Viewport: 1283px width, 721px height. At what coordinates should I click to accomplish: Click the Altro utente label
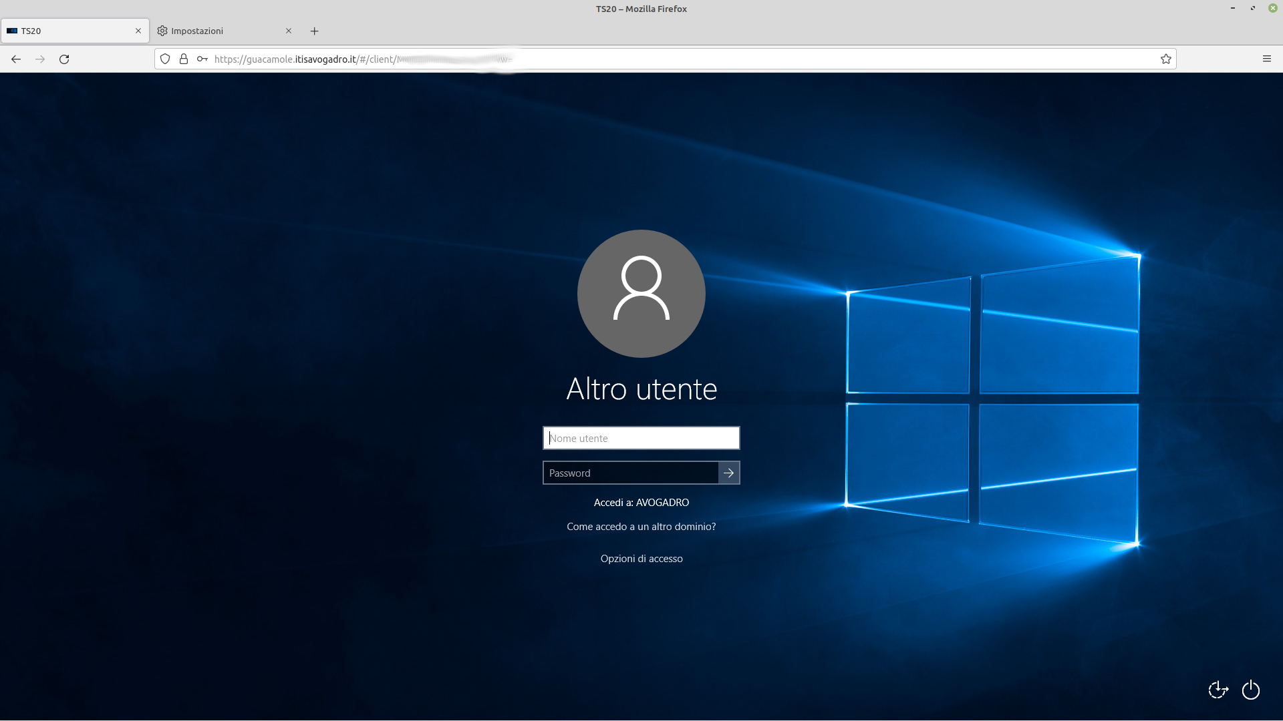641,389
